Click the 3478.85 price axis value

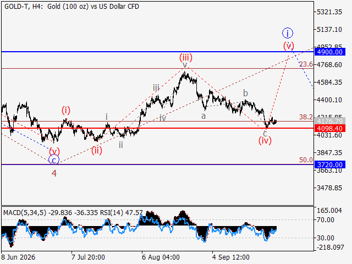(x=329, y=188)
